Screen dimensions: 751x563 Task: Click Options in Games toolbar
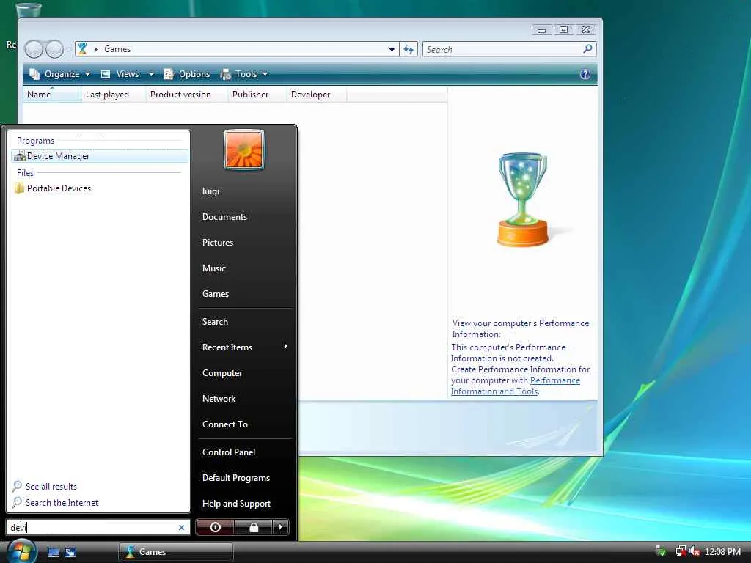(x=187, y=74)
